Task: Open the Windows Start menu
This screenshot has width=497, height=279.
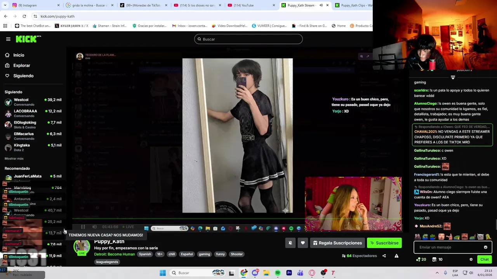Action: pyautogui.click(x=163, y=273)
